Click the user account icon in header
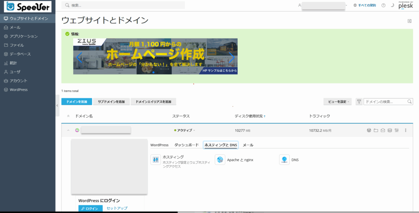 300,5
